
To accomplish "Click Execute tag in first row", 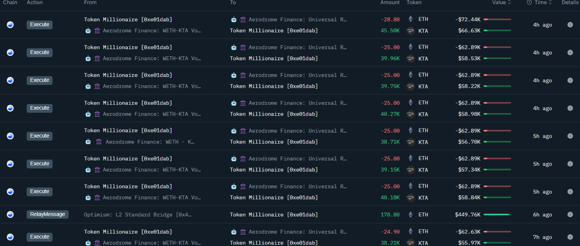I will [x=39, y=25].
